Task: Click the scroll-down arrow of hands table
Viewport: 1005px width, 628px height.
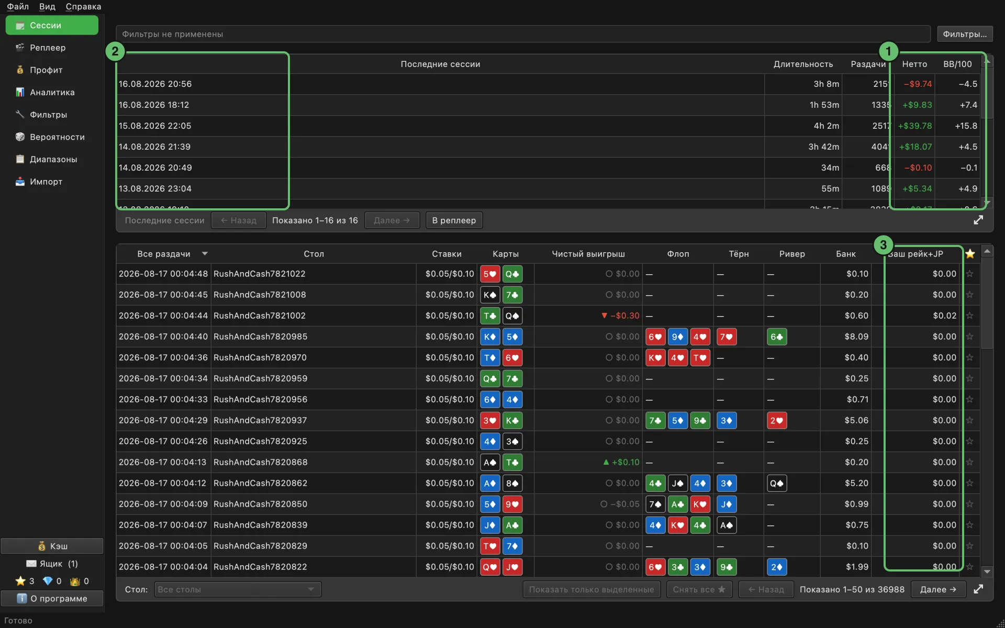Action: 987,571
